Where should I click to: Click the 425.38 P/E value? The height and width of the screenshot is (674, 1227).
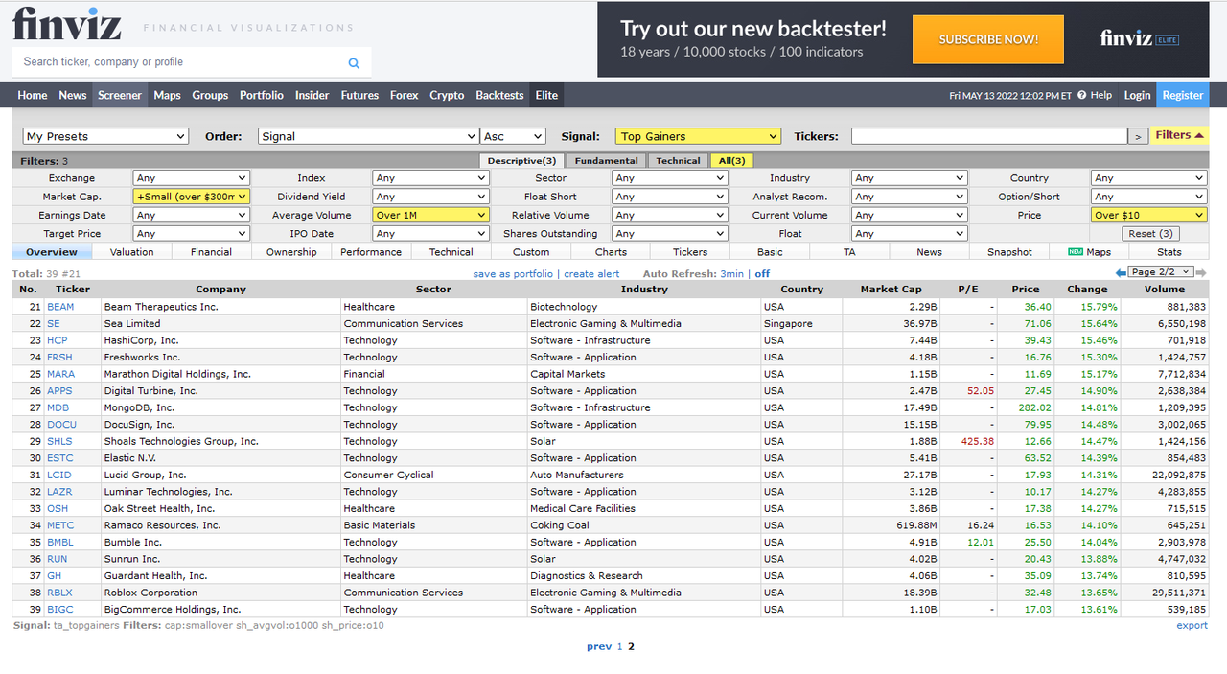[977, 441]
